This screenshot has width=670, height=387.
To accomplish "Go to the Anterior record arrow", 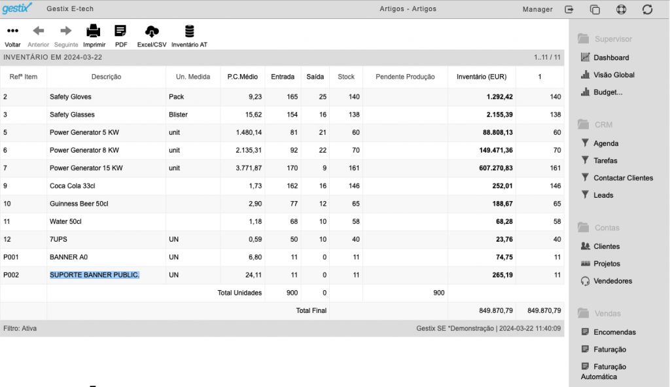I will [39, 31].
